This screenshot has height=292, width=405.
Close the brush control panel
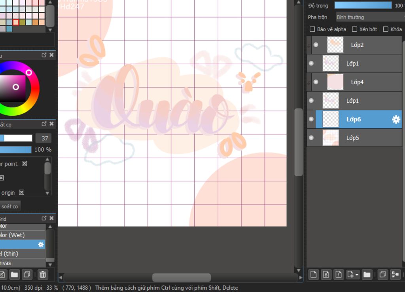(x=51, y=124)
